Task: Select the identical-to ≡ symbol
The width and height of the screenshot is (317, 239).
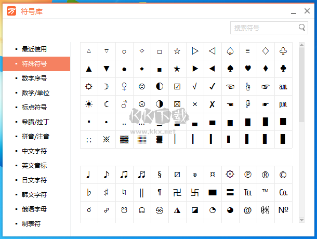Action: coord(248,51)
